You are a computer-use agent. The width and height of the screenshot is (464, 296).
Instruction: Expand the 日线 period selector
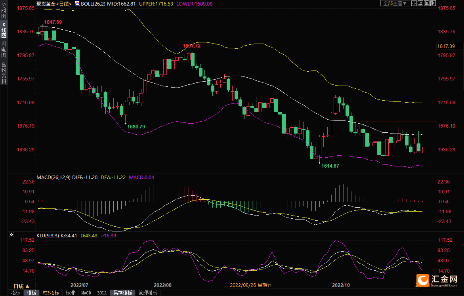coord(21,286)
